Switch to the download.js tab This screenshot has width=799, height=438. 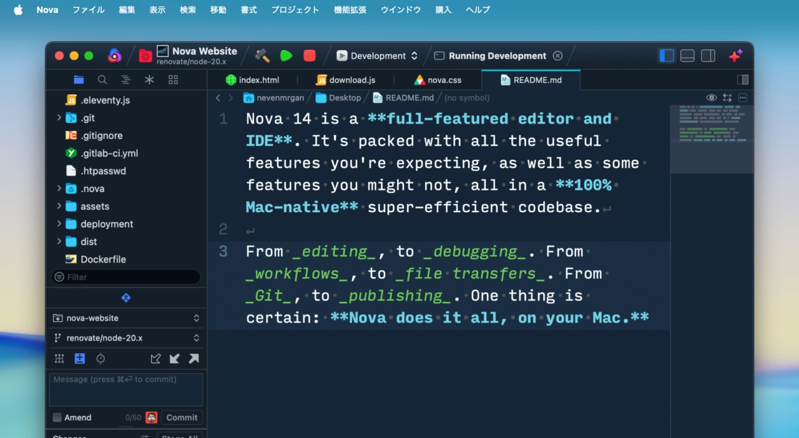[345, 80]
